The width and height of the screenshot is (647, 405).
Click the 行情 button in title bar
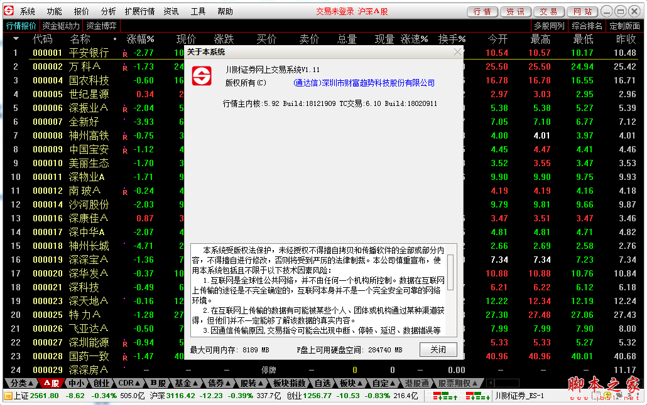pos(482,11)
